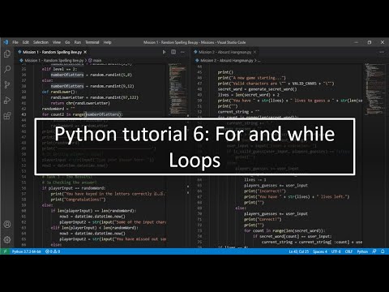Click line number 47 in right editor

point(199,84)
